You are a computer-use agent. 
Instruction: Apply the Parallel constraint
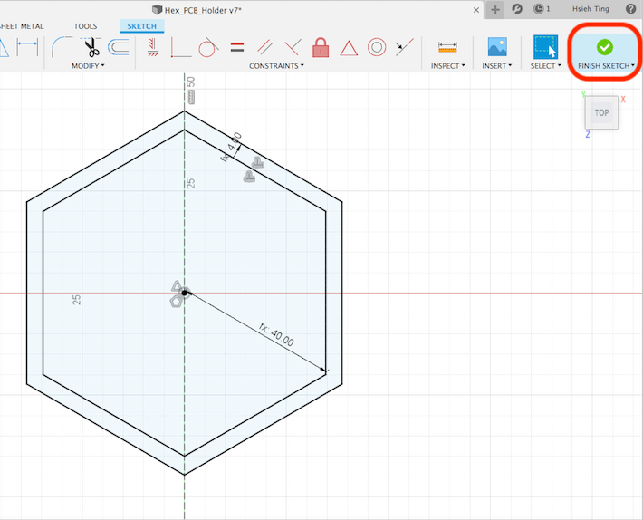(x=264, y=47)
